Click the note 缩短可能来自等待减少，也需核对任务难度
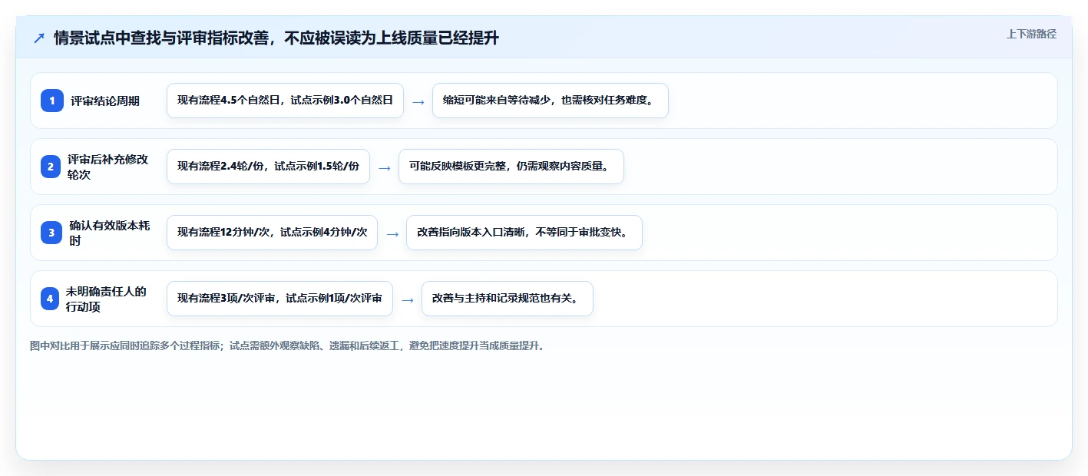Image resolution: width=1088 pixels, height=476 pixels. pos(551,101)
